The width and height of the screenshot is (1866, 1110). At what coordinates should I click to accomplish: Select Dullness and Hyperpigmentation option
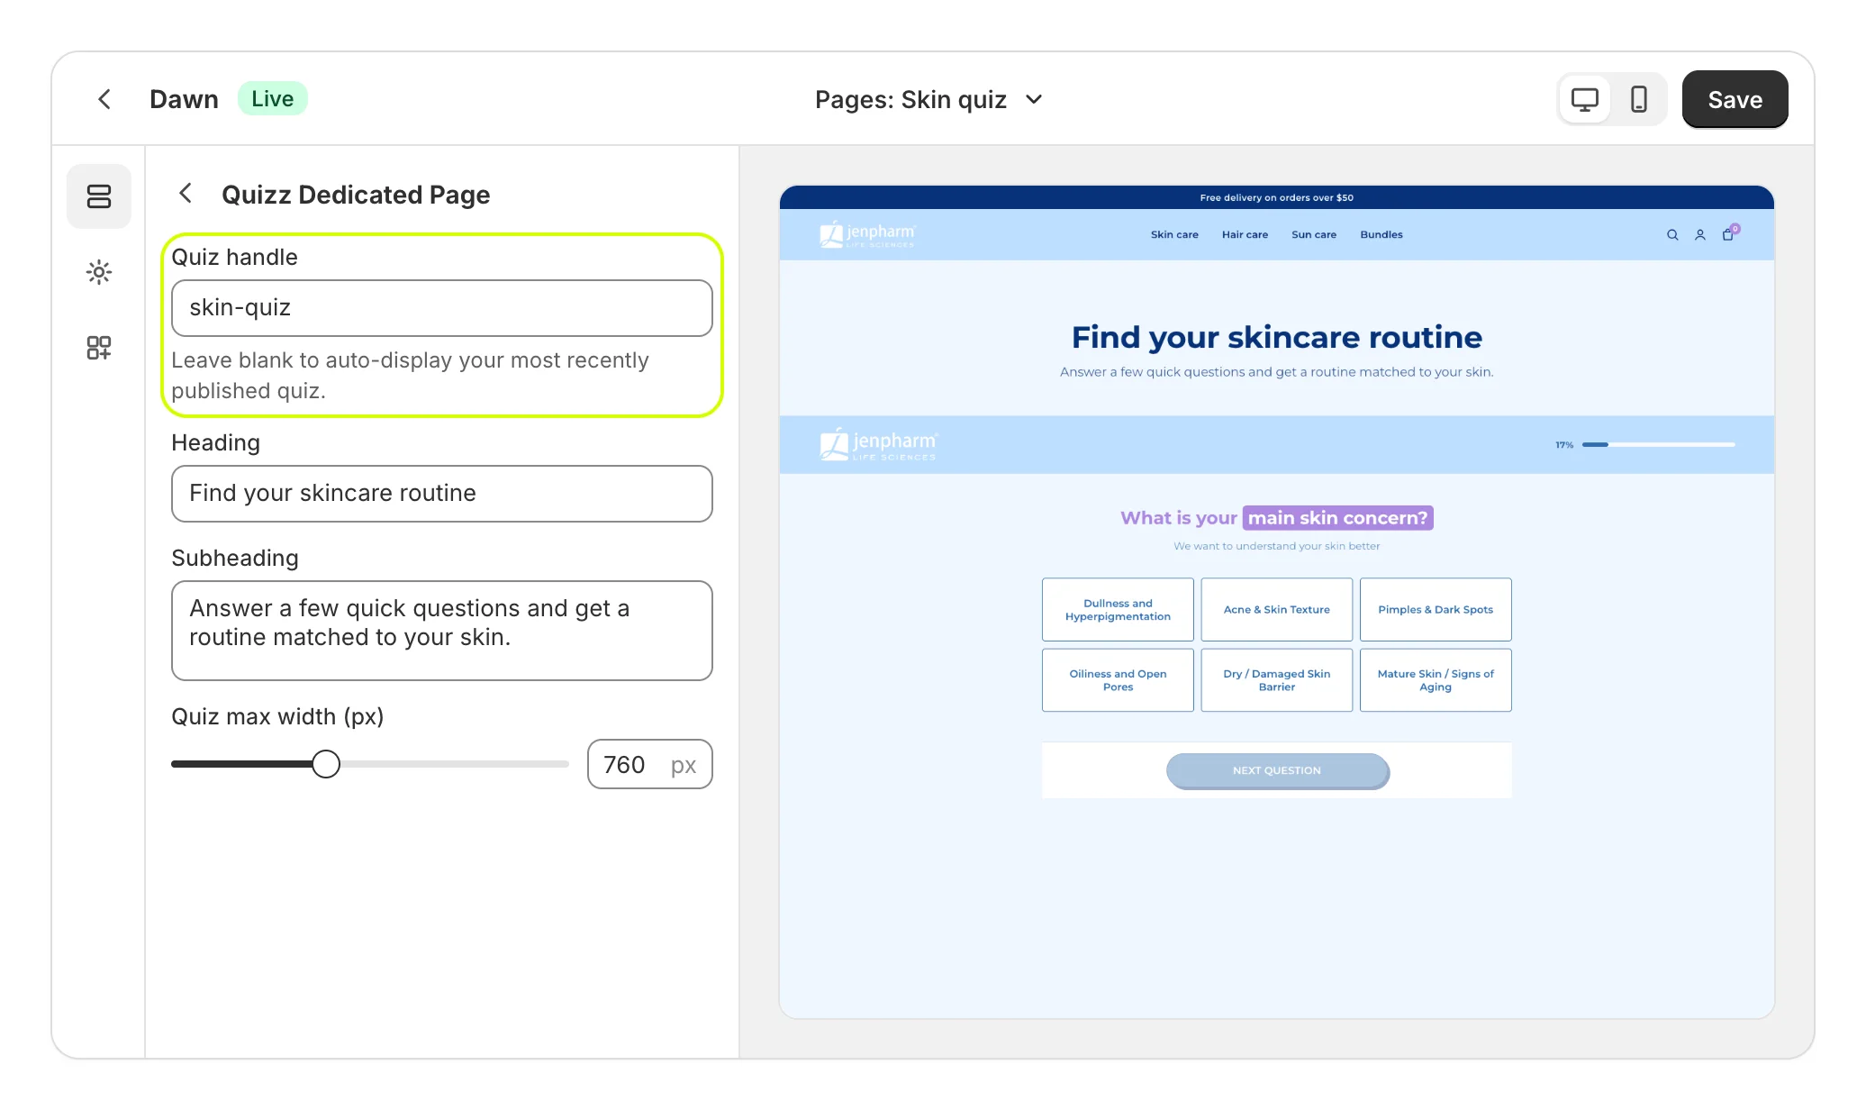pyautogui.click(x=1118, y=610)
